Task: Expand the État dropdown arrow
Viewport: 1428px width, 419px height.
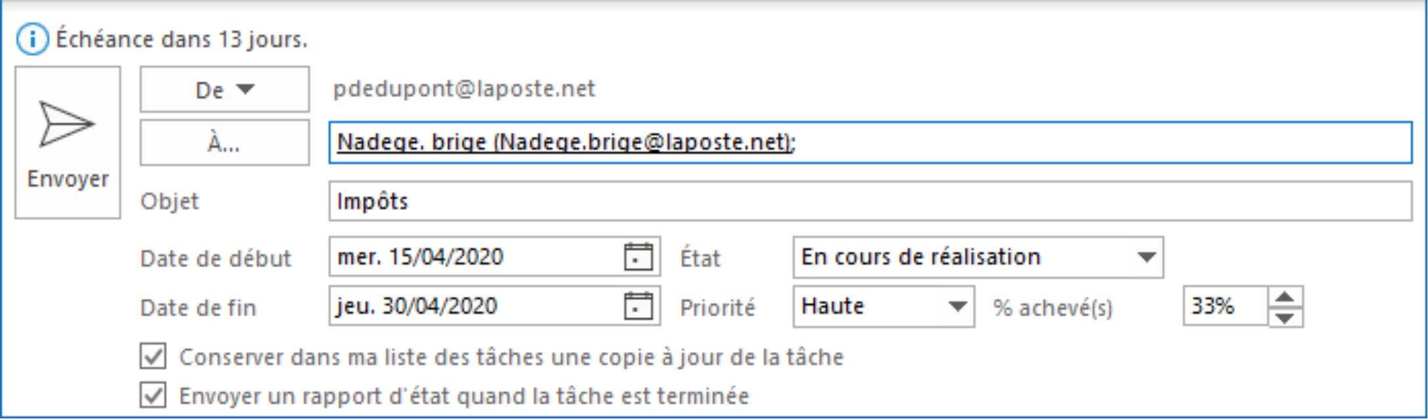Action: tap(1147, 257)
